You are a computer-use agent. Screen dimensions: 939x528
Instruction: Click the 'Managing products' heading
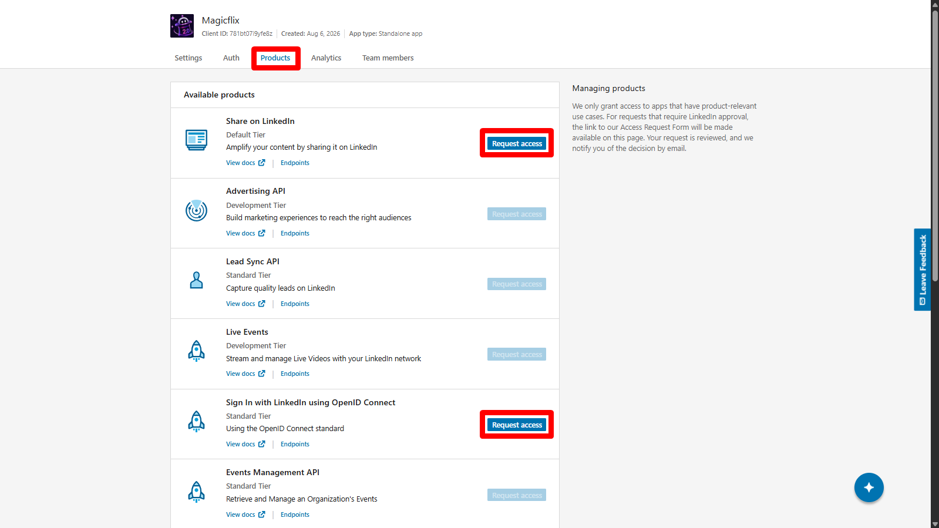609,88
